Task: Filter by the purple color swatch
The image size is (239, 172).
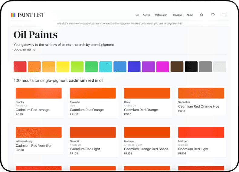Action: [x=149, y=67]
